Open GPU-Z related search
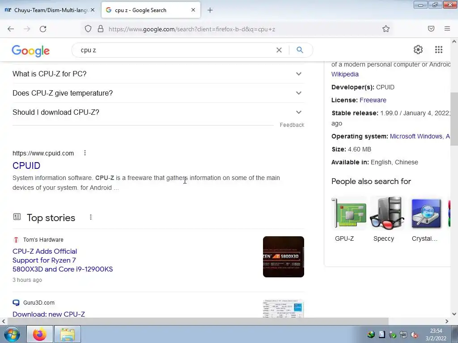Screen dimensions: 458x343 (349, 219)
